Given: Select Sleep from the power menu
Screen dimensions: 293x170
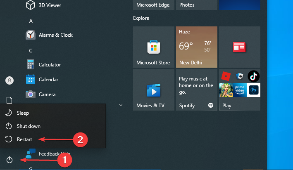Looking at the screenshot, I should tap(53, 113).
